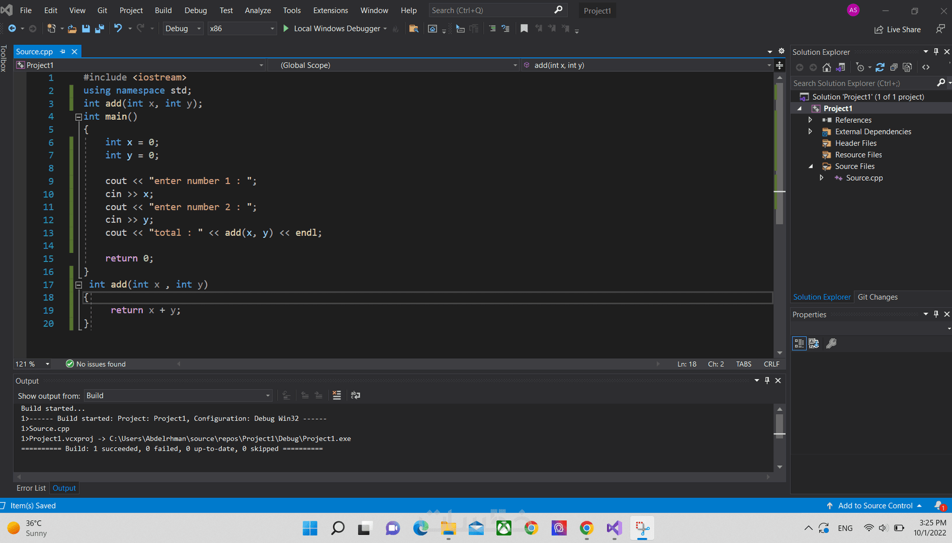Viewport: 952px width, 543px height.
Task: Expand the References tree node
Action: pos(810,120)
